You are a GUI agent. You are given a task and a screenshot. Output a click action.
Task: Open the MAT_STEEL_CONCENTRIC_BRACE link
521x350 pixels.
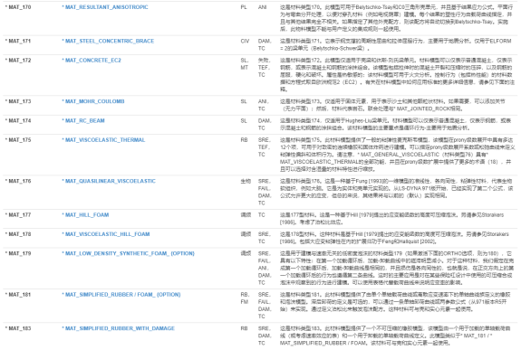108,41
